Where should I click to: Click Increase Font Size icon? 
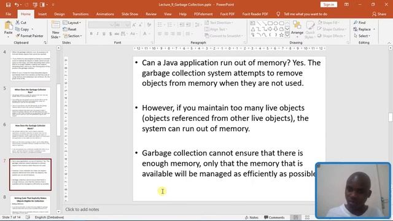(134, 25)
